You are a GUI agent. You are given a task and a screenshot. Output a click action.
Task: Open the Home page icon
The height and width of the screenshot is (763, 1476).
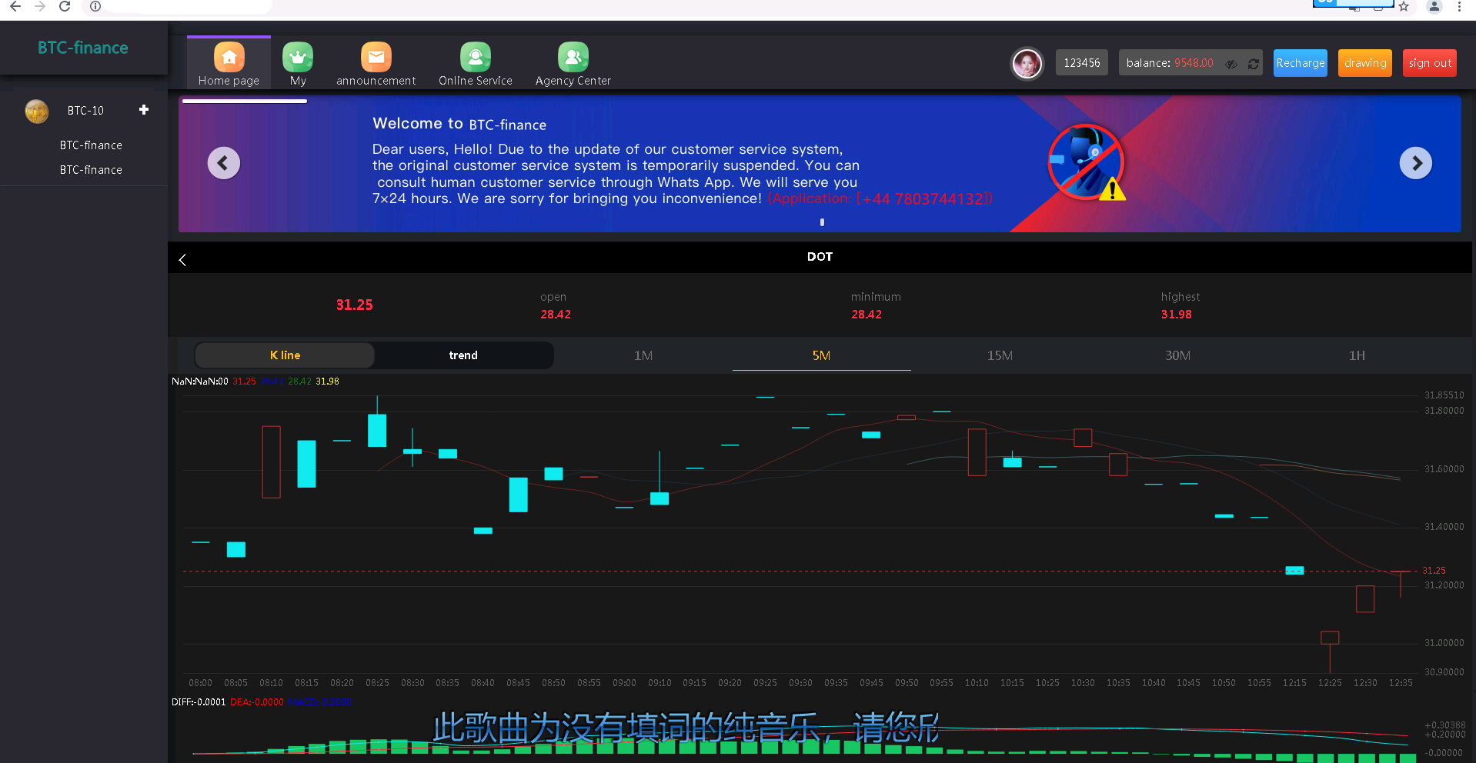click(229, 58)
